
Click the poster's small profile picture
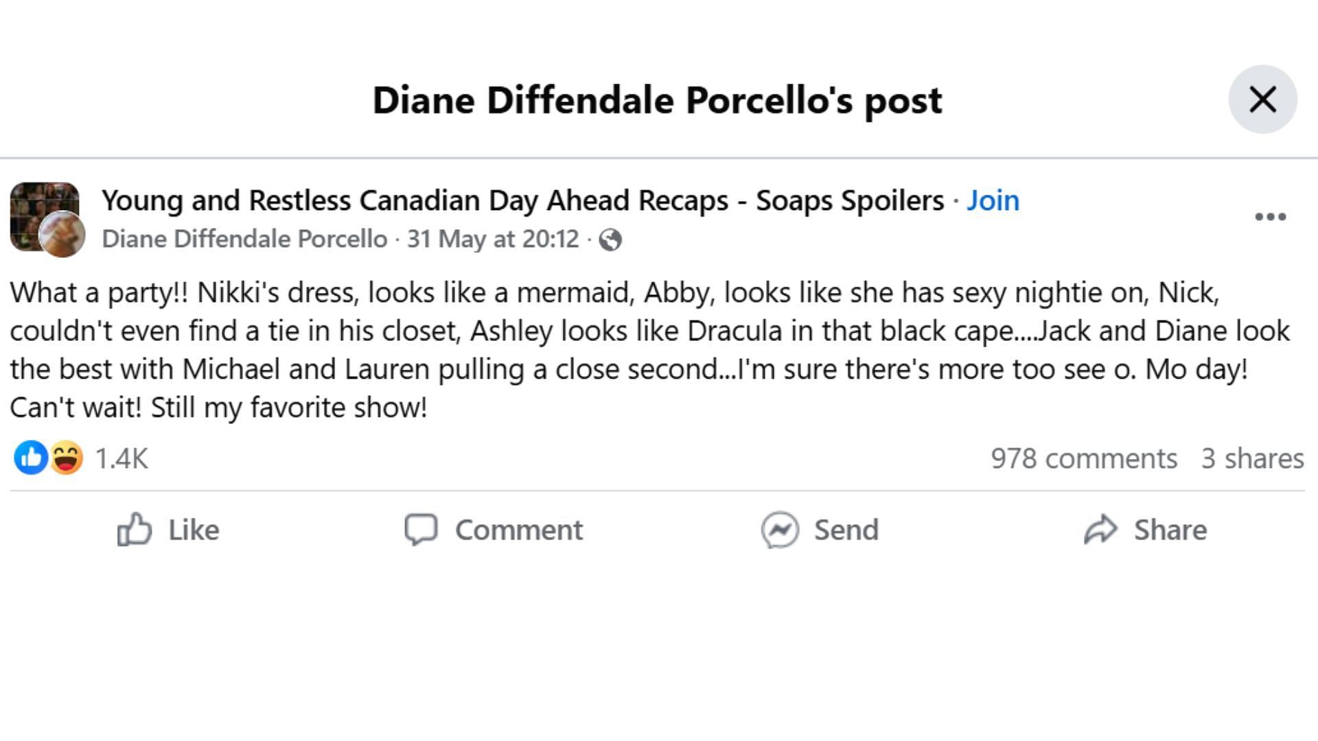tap(62, 235)
